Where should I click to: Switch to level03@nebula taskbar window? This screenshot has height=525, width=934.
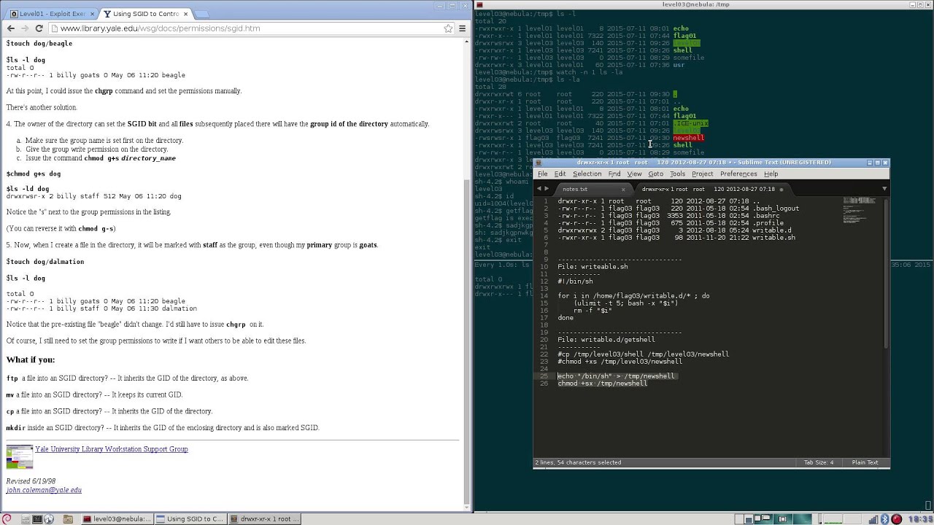point(117,519)
